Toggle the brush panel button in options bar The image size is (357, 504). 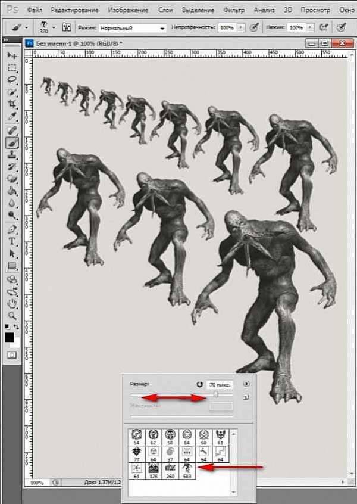(x=66, y=28)
